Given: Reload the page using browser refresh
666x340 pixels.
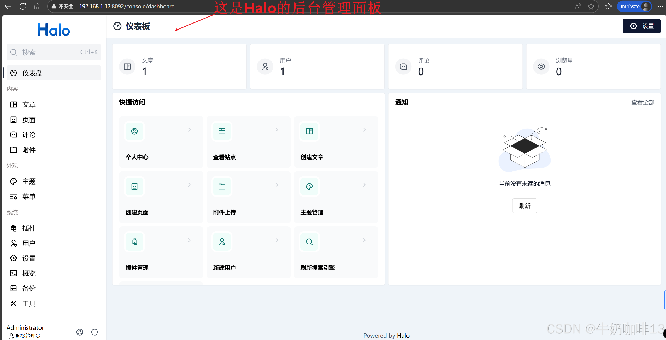Looking at the screenshot, I should coord(23,7).
